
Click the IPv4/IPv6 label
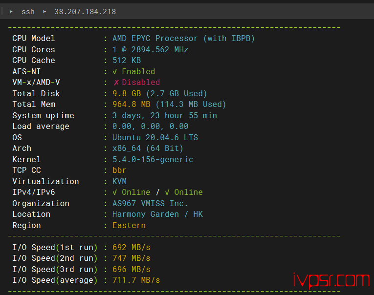[x=34, y=192]
